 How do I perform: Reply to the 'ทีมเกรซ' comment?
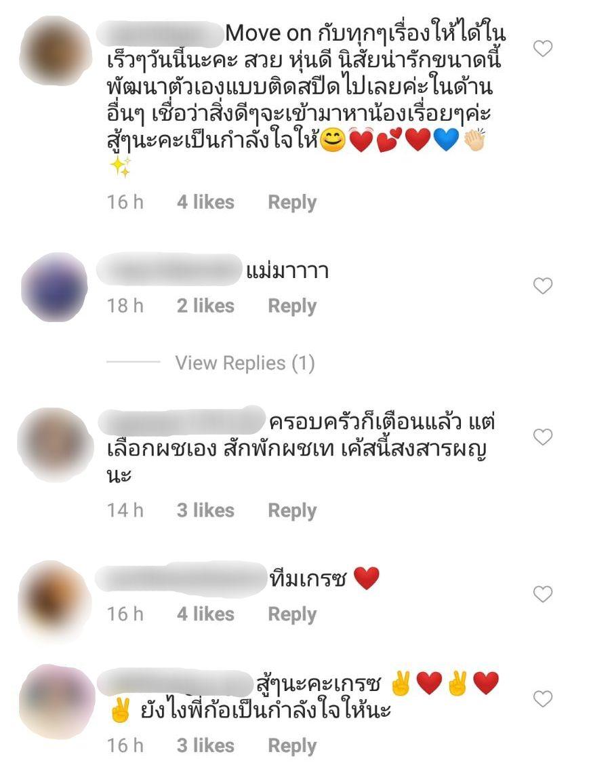(x=292, y=614)
